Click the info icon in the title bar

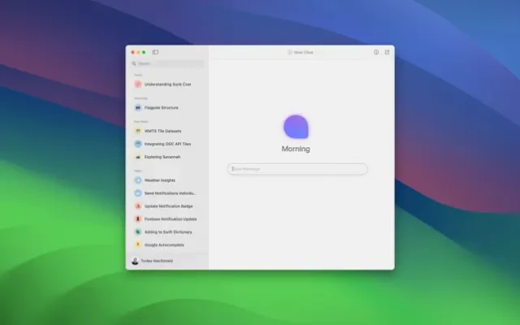click(376, 52)
